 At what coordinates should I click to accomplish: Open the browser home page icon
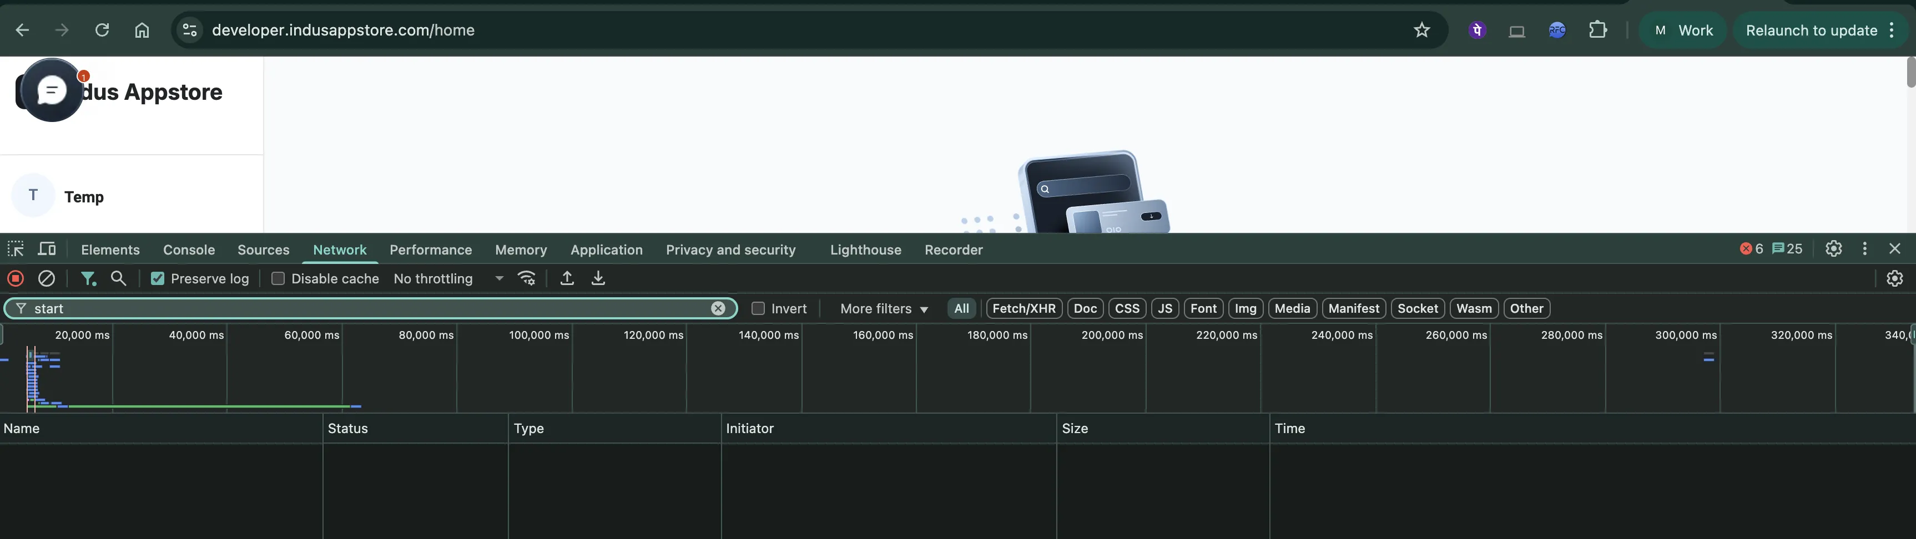coord(142,30)
